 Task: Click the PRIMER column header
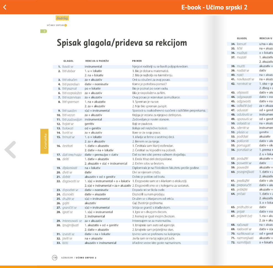[x=137, y=61]
